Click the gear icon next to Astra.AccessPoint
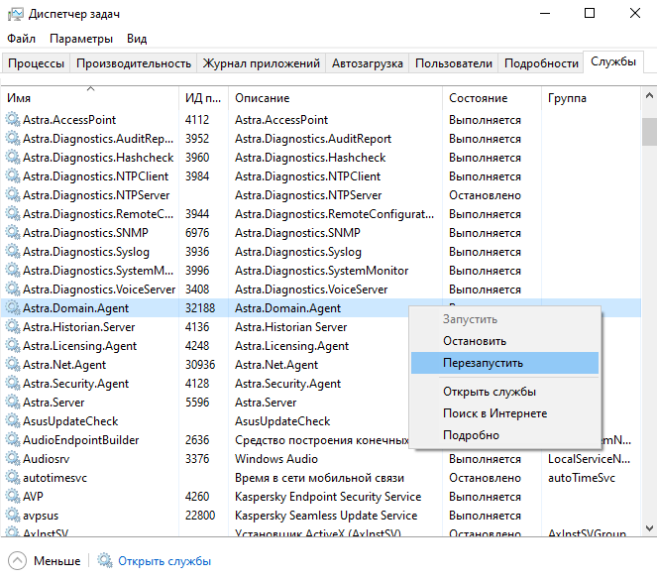 (x=13, y=120)
